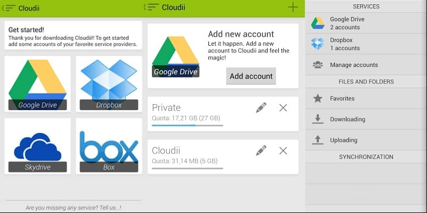This screenshot has height=213, width=427.
Task: Tap the plus icon to add account
Action: click(293, 7)
